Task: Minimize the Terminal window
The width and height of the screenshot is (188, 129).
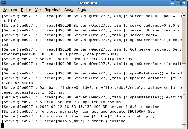Action: pyautogui.click(x=172, y=3)
